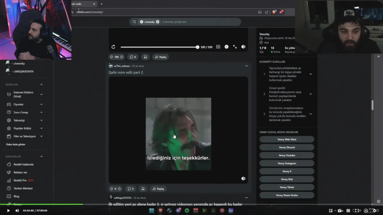The height and width of the screenshot is (215, 383).
Task: Expand rule 3 about Gönderiniz onaylanmadıysa
Action: tap(311, 114)
